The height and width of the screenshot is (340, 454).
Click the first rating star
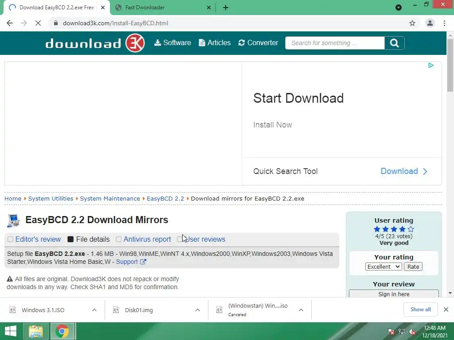(x=377, y=229)
